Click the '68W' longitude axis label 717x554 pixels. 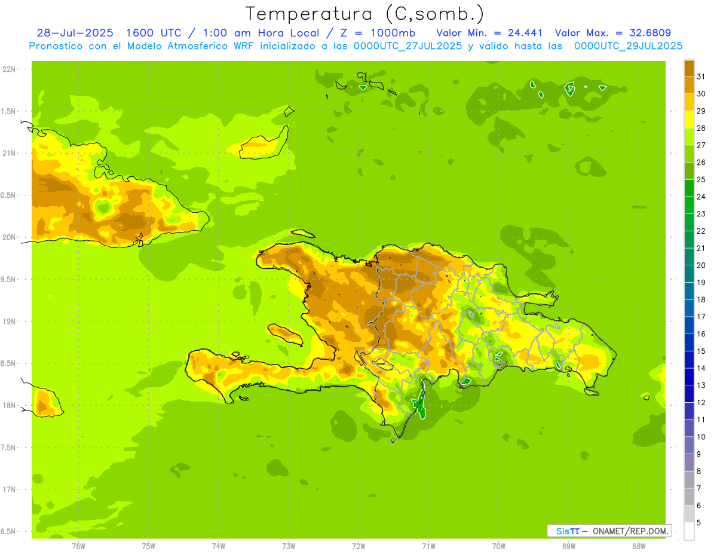(x=638, y=546)
